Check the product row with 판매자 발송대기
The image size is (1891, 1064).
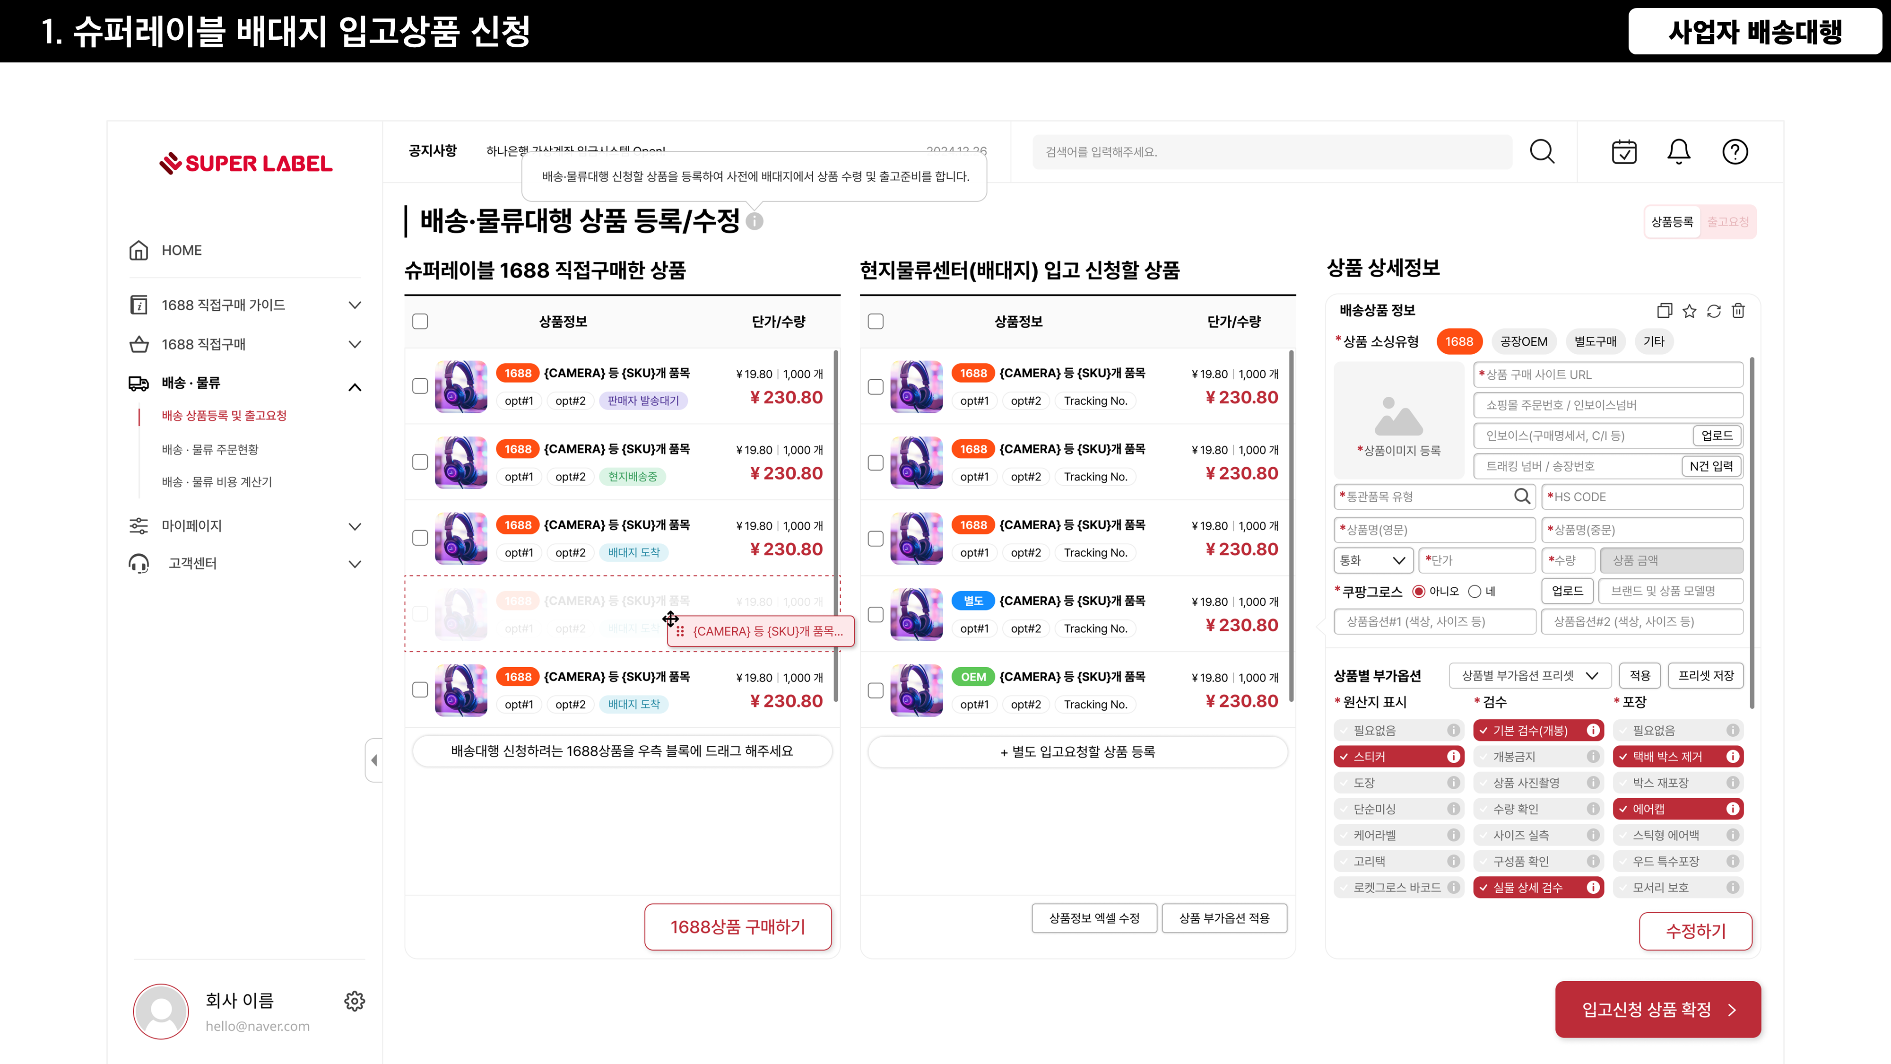pos(420,386)
